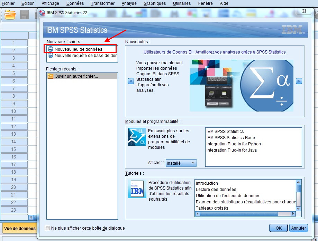This screenshot has width=318, height=241.
Task: Show the next news slide with right arrow
Action: (x=299, y=81)
